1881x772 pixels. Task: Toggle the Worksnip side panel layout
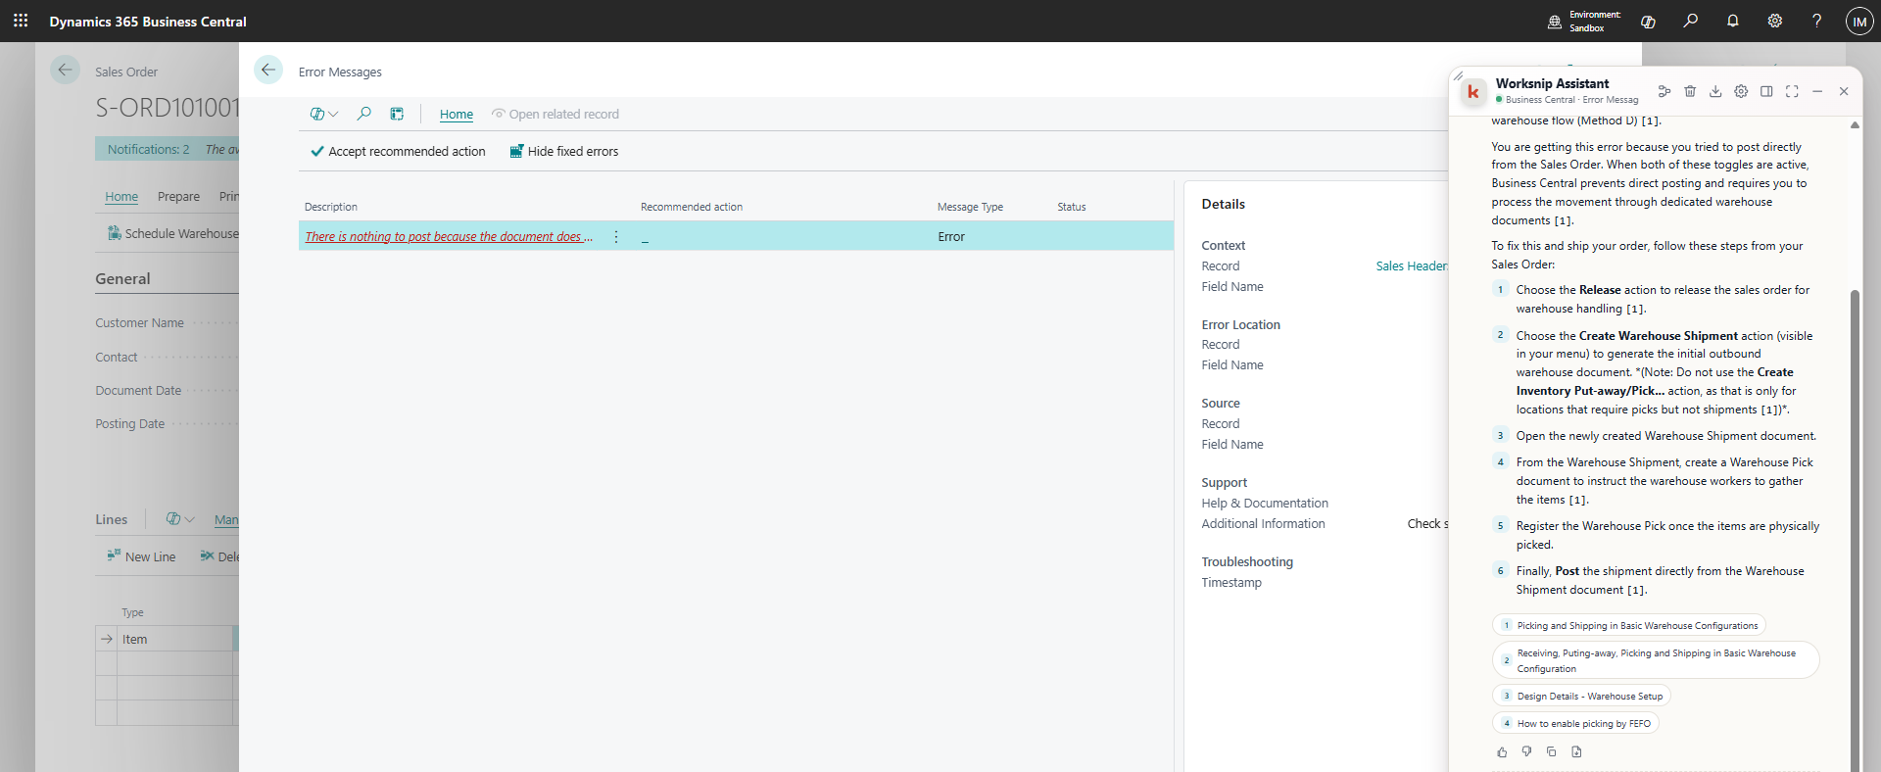coord(1766,91)
